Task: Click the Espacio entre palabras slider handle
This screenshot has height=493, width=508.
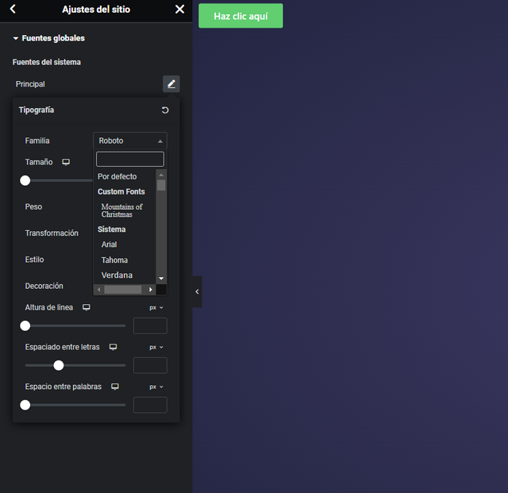Action: (x=25, y=405)
